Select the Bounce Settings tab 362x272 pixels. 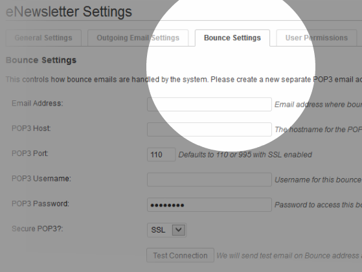tap(232, 38)
